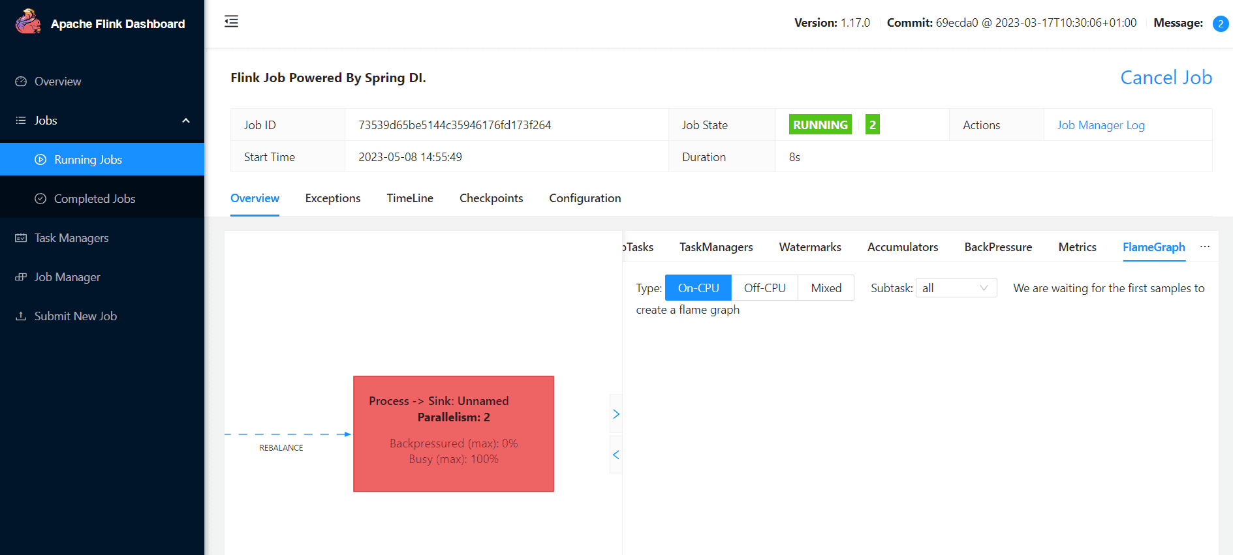Click the Task Managers schedule icon

click(x=21, y=238)
